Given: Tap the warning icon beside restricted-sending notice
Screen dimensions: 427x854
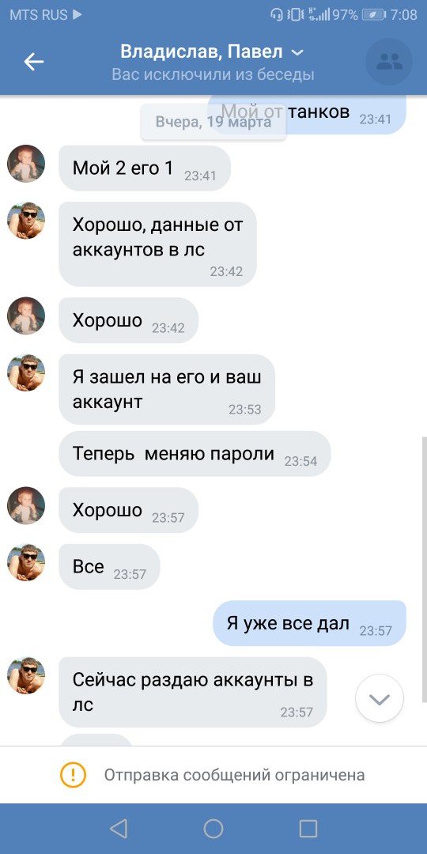Looking at the screenshot, I should tap(73, 774).
